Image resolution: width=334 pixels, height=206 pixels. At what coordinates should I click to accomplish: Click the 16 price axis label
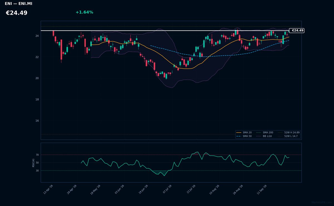pos(37,121)
